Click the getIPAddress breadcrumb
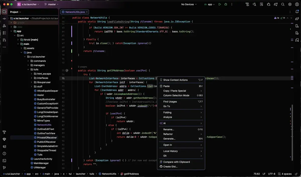 tap(130, 174)
